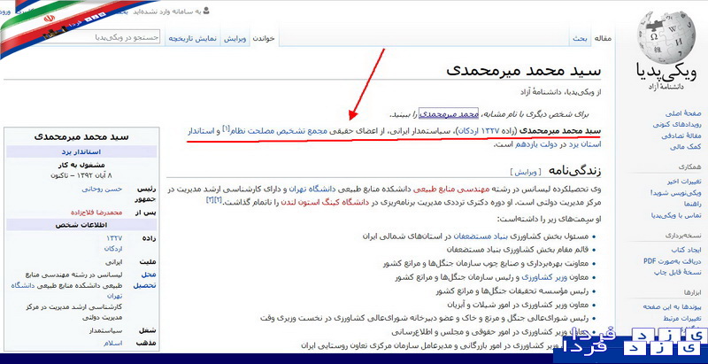Open the ویرایش (edit) tab
The image size is (708, 364).
tap(235, 39)
